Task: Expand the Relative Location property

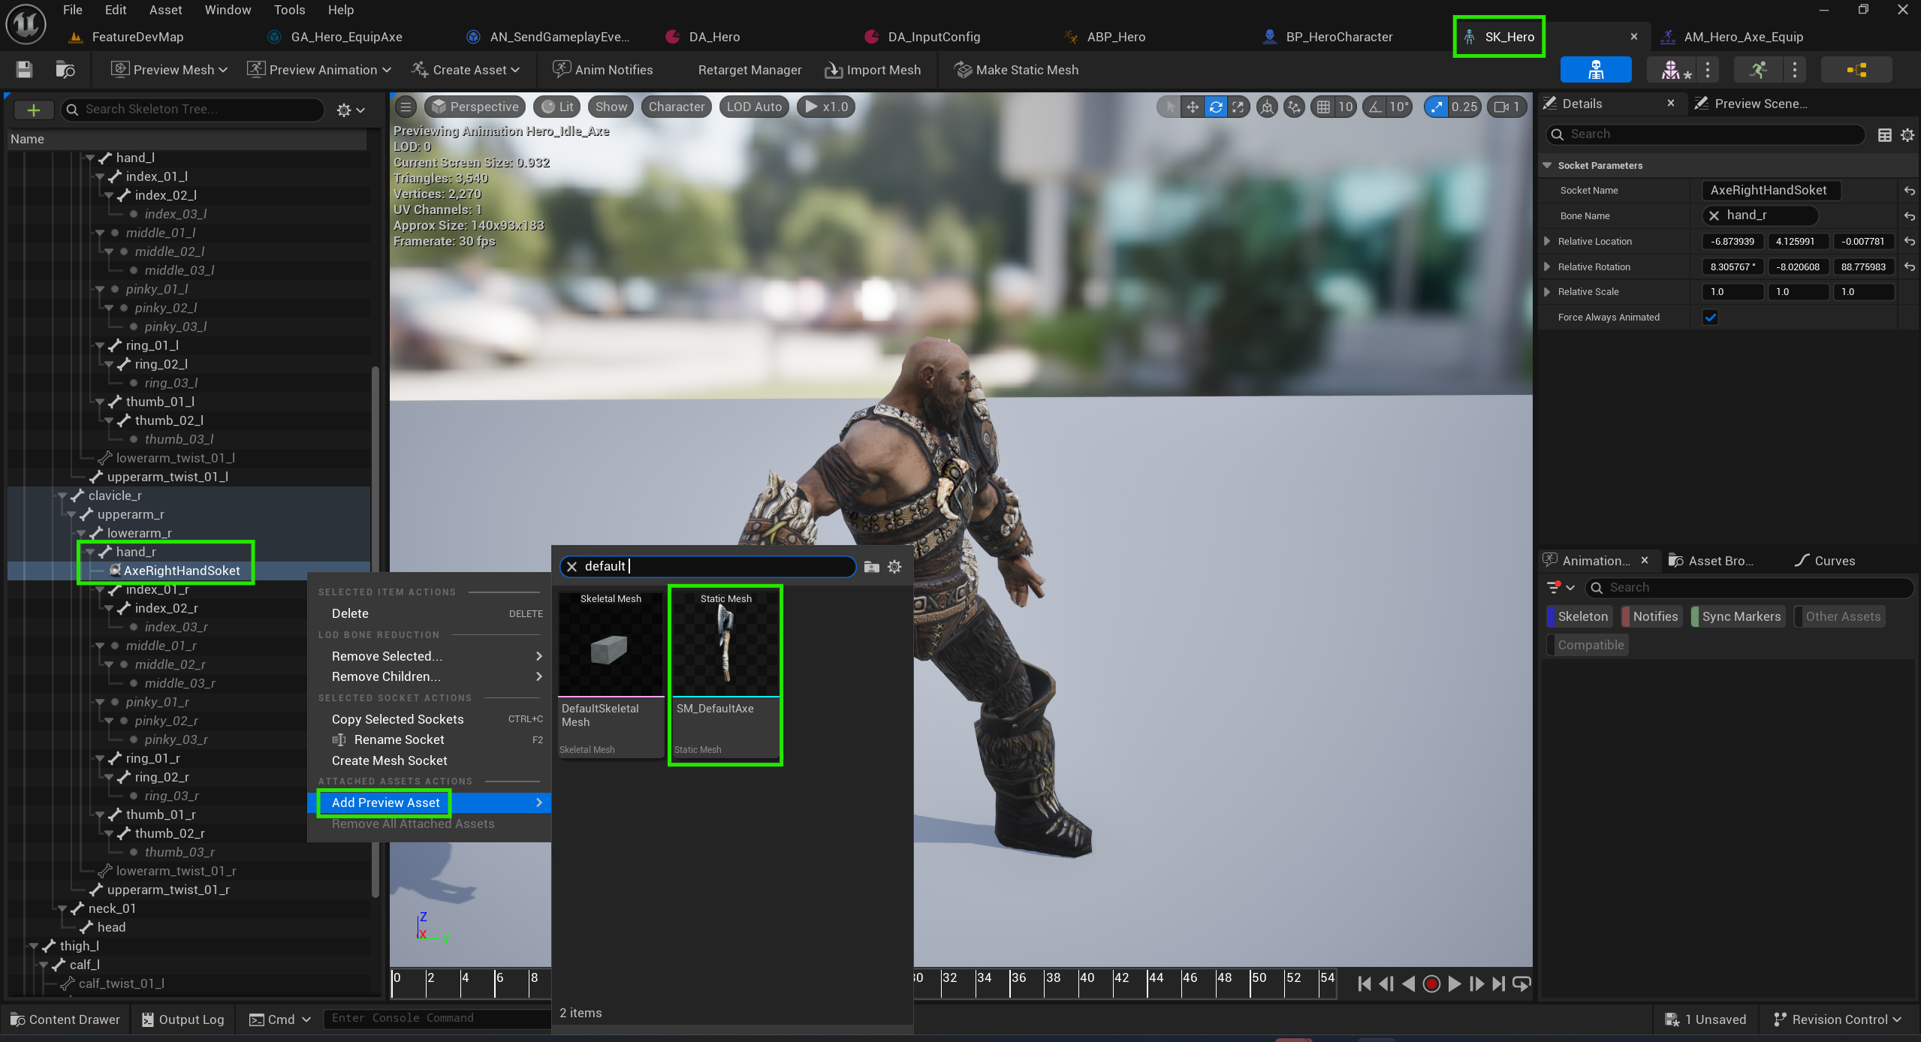Action: point(1546,242)
